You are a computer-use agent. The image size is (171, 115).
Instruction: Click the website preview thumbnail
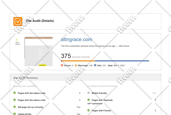point(38,51)
